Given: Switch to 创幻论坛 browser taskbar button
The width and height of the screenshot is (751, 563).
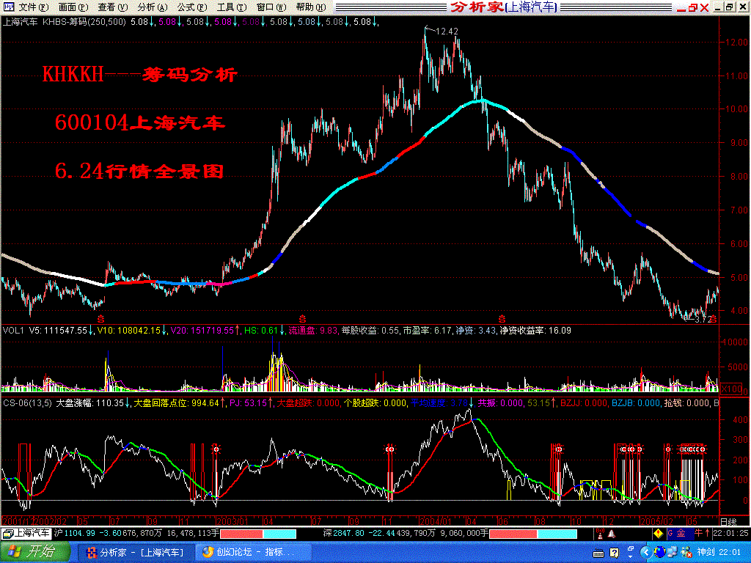Looking at the screenshot, I should [x=254, y=553].
